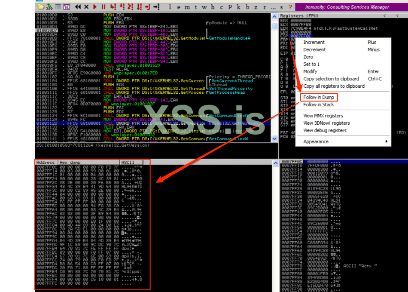
Task: Show memory map with 'm' button
Action: 188,7
